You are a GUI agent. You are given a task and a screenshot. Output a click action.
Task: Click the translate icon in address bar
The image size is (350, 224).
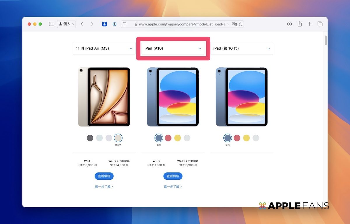235,24
